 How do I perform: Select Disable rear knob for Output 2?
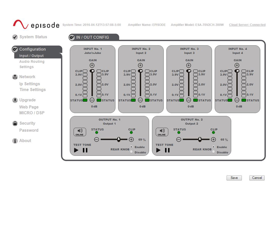(213, 152)
